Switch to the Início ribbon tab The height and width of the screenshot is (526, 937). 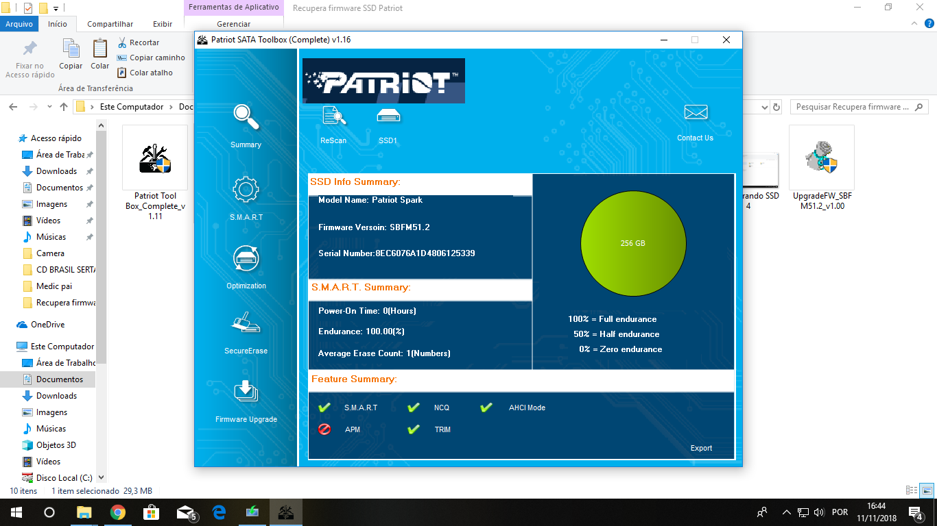tap(58, 24)
